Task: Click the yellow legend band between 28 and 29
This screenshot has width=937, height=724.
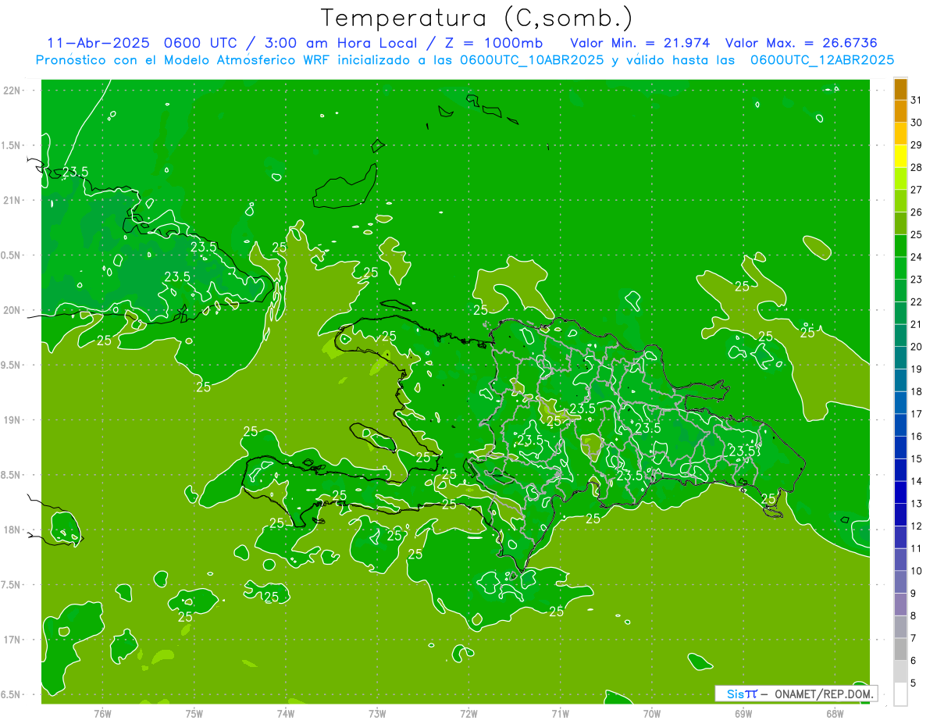Action: pos(900,156)
